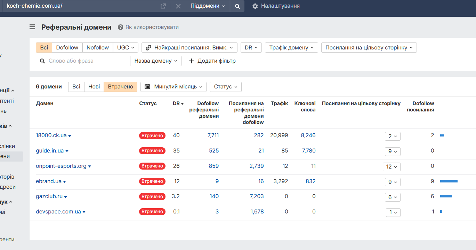Open 18000.ck.ua domain link
Screen dimensions: 476x250
point(51,135)
